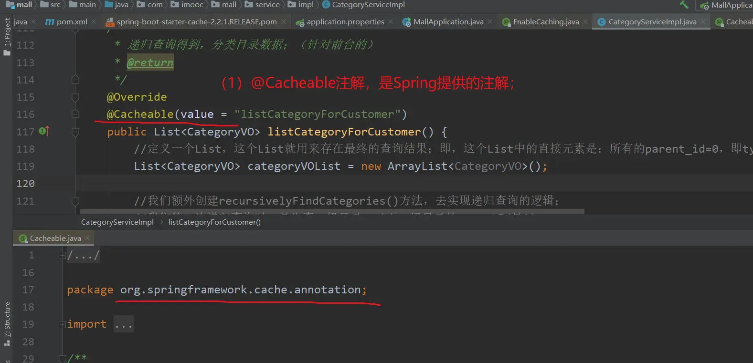The image size is (753, 363).
Task: Expand the folded header comment at line 1
Action: pyautogui.click(x=62, y=255)
